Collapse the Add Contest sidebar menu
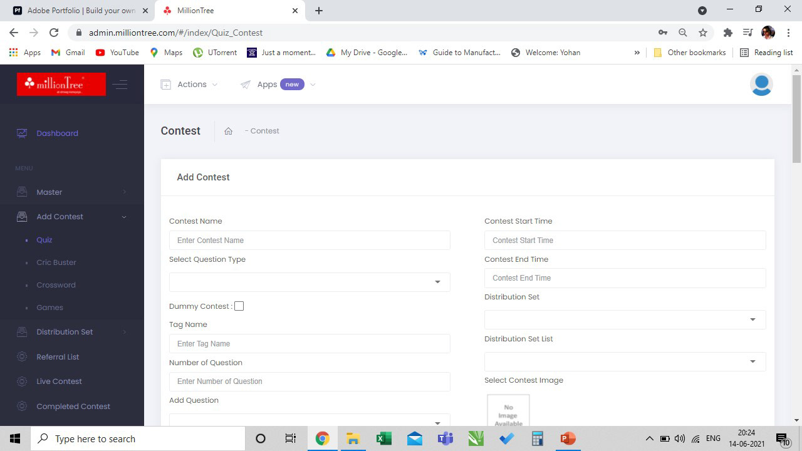This screenshot has width=802, height=451. (124, 217)
